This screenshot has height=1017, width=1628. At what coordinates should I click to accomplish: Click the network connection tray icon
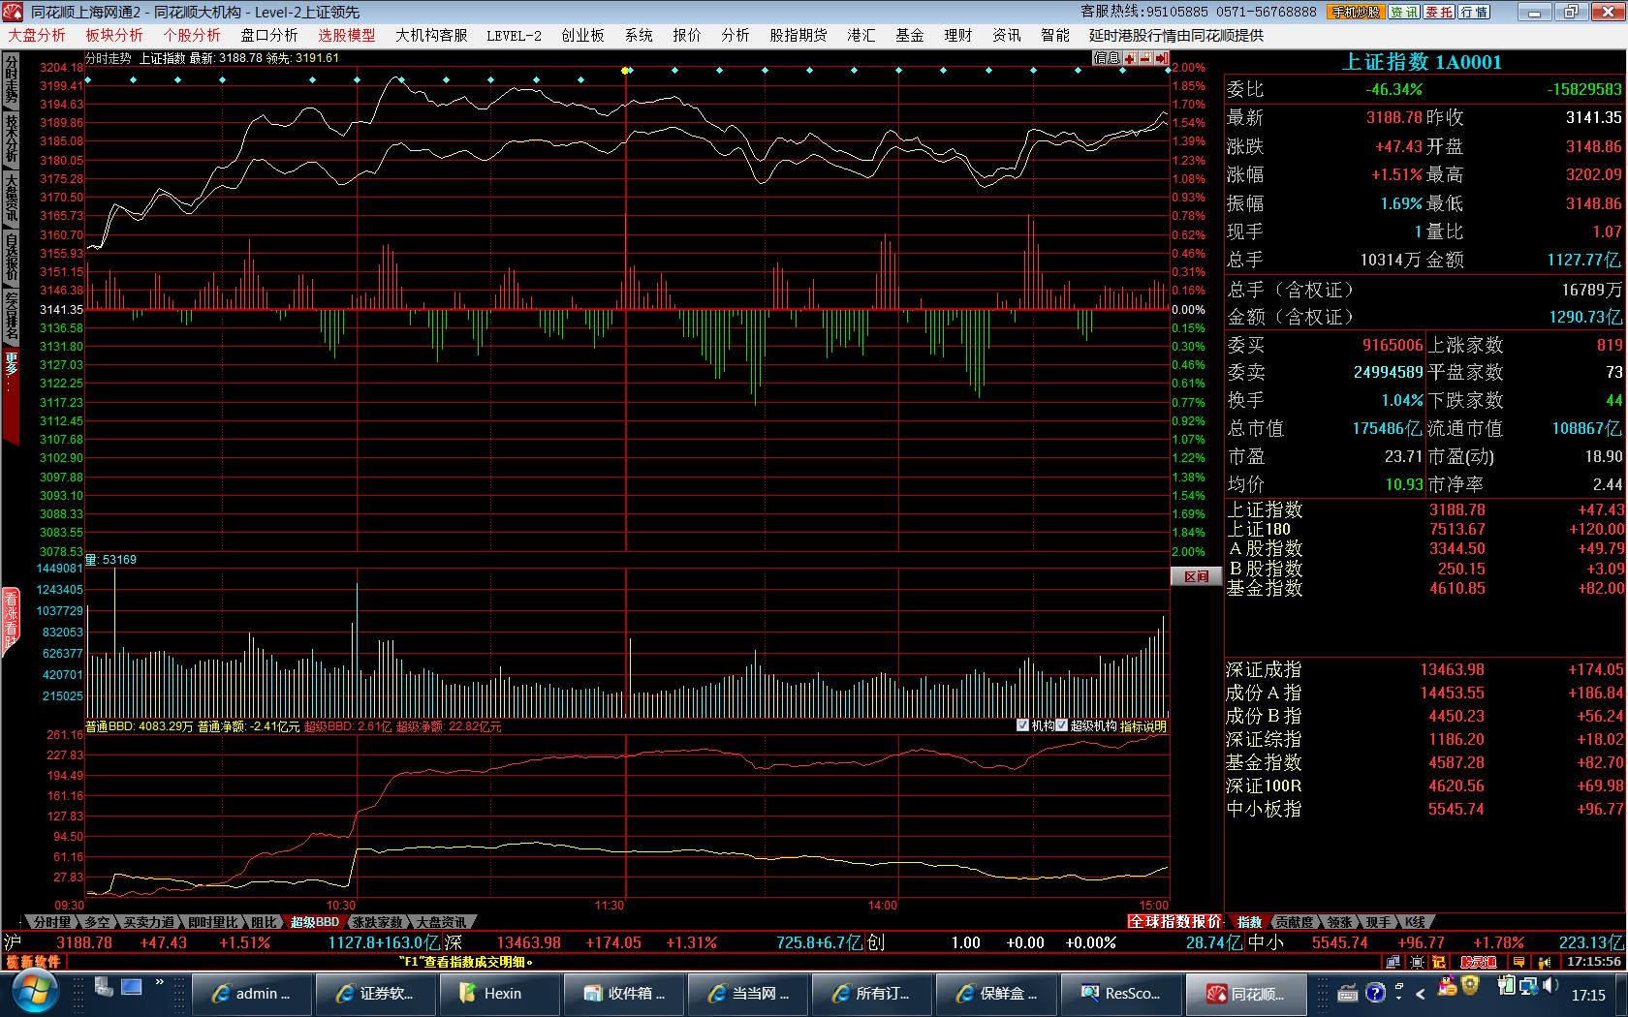(1528, 987)
